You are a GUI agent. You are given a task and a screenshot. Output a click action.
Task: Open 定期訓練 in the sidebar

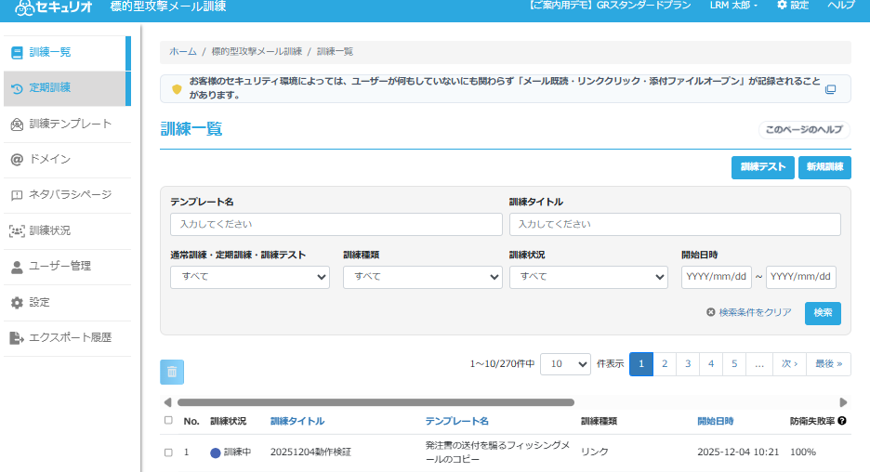pos(67,88)
